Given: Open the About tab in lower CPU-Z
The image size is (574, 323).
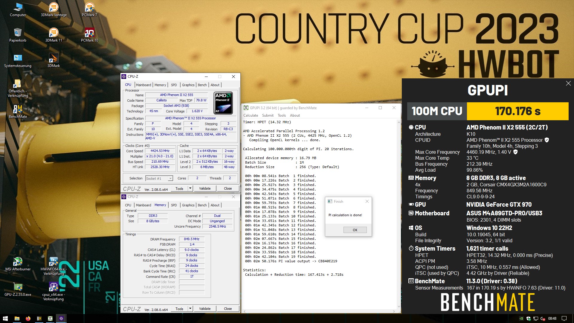Looking at the screenshot, I should pos(215,205).
